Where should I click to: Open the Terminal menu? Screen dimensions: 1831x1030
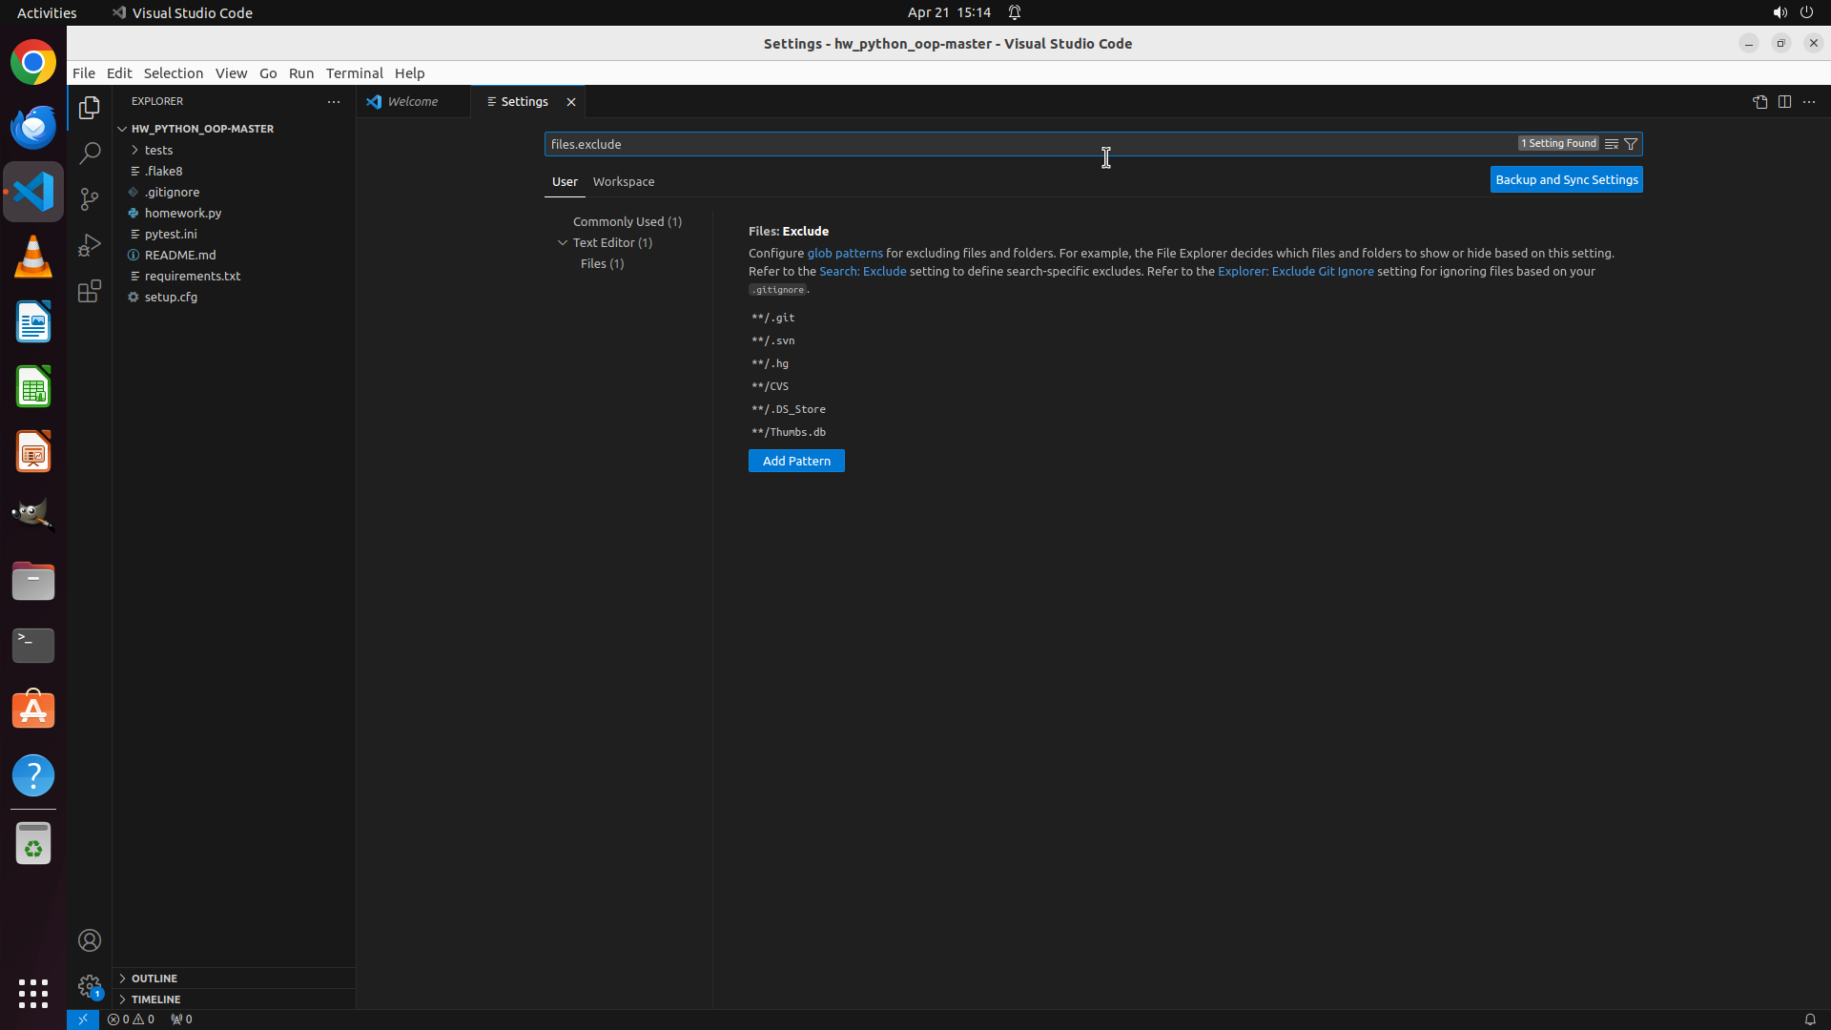[x=354, y=73]
